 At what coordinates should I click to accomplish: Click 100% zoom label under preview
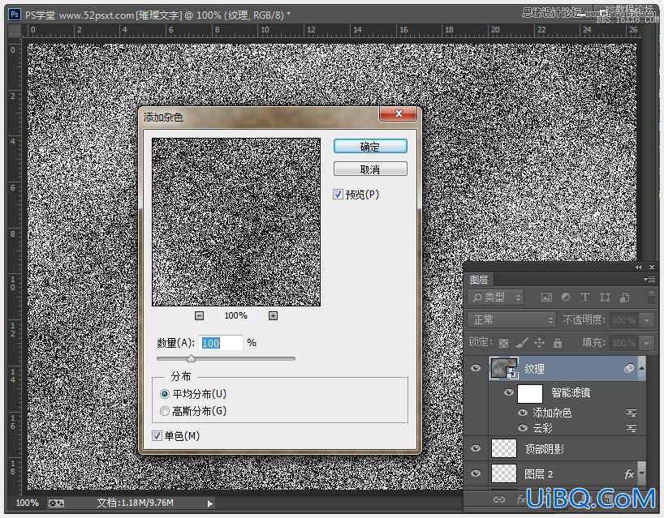pyautogui.click(x=236, y=316)
